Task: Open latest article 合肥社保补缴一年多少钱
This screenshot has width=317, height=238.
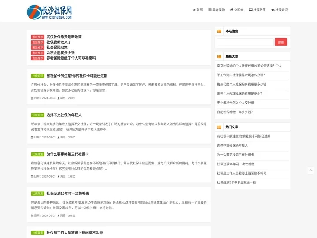Action: point(235,112)
